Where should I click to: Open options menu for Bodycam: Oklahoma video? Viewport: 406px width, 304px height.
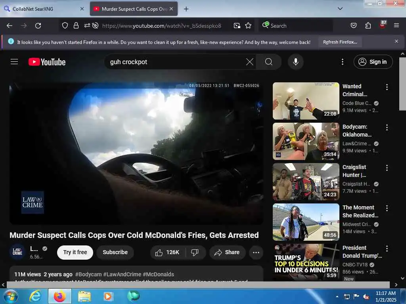click(x=387, y=127)
